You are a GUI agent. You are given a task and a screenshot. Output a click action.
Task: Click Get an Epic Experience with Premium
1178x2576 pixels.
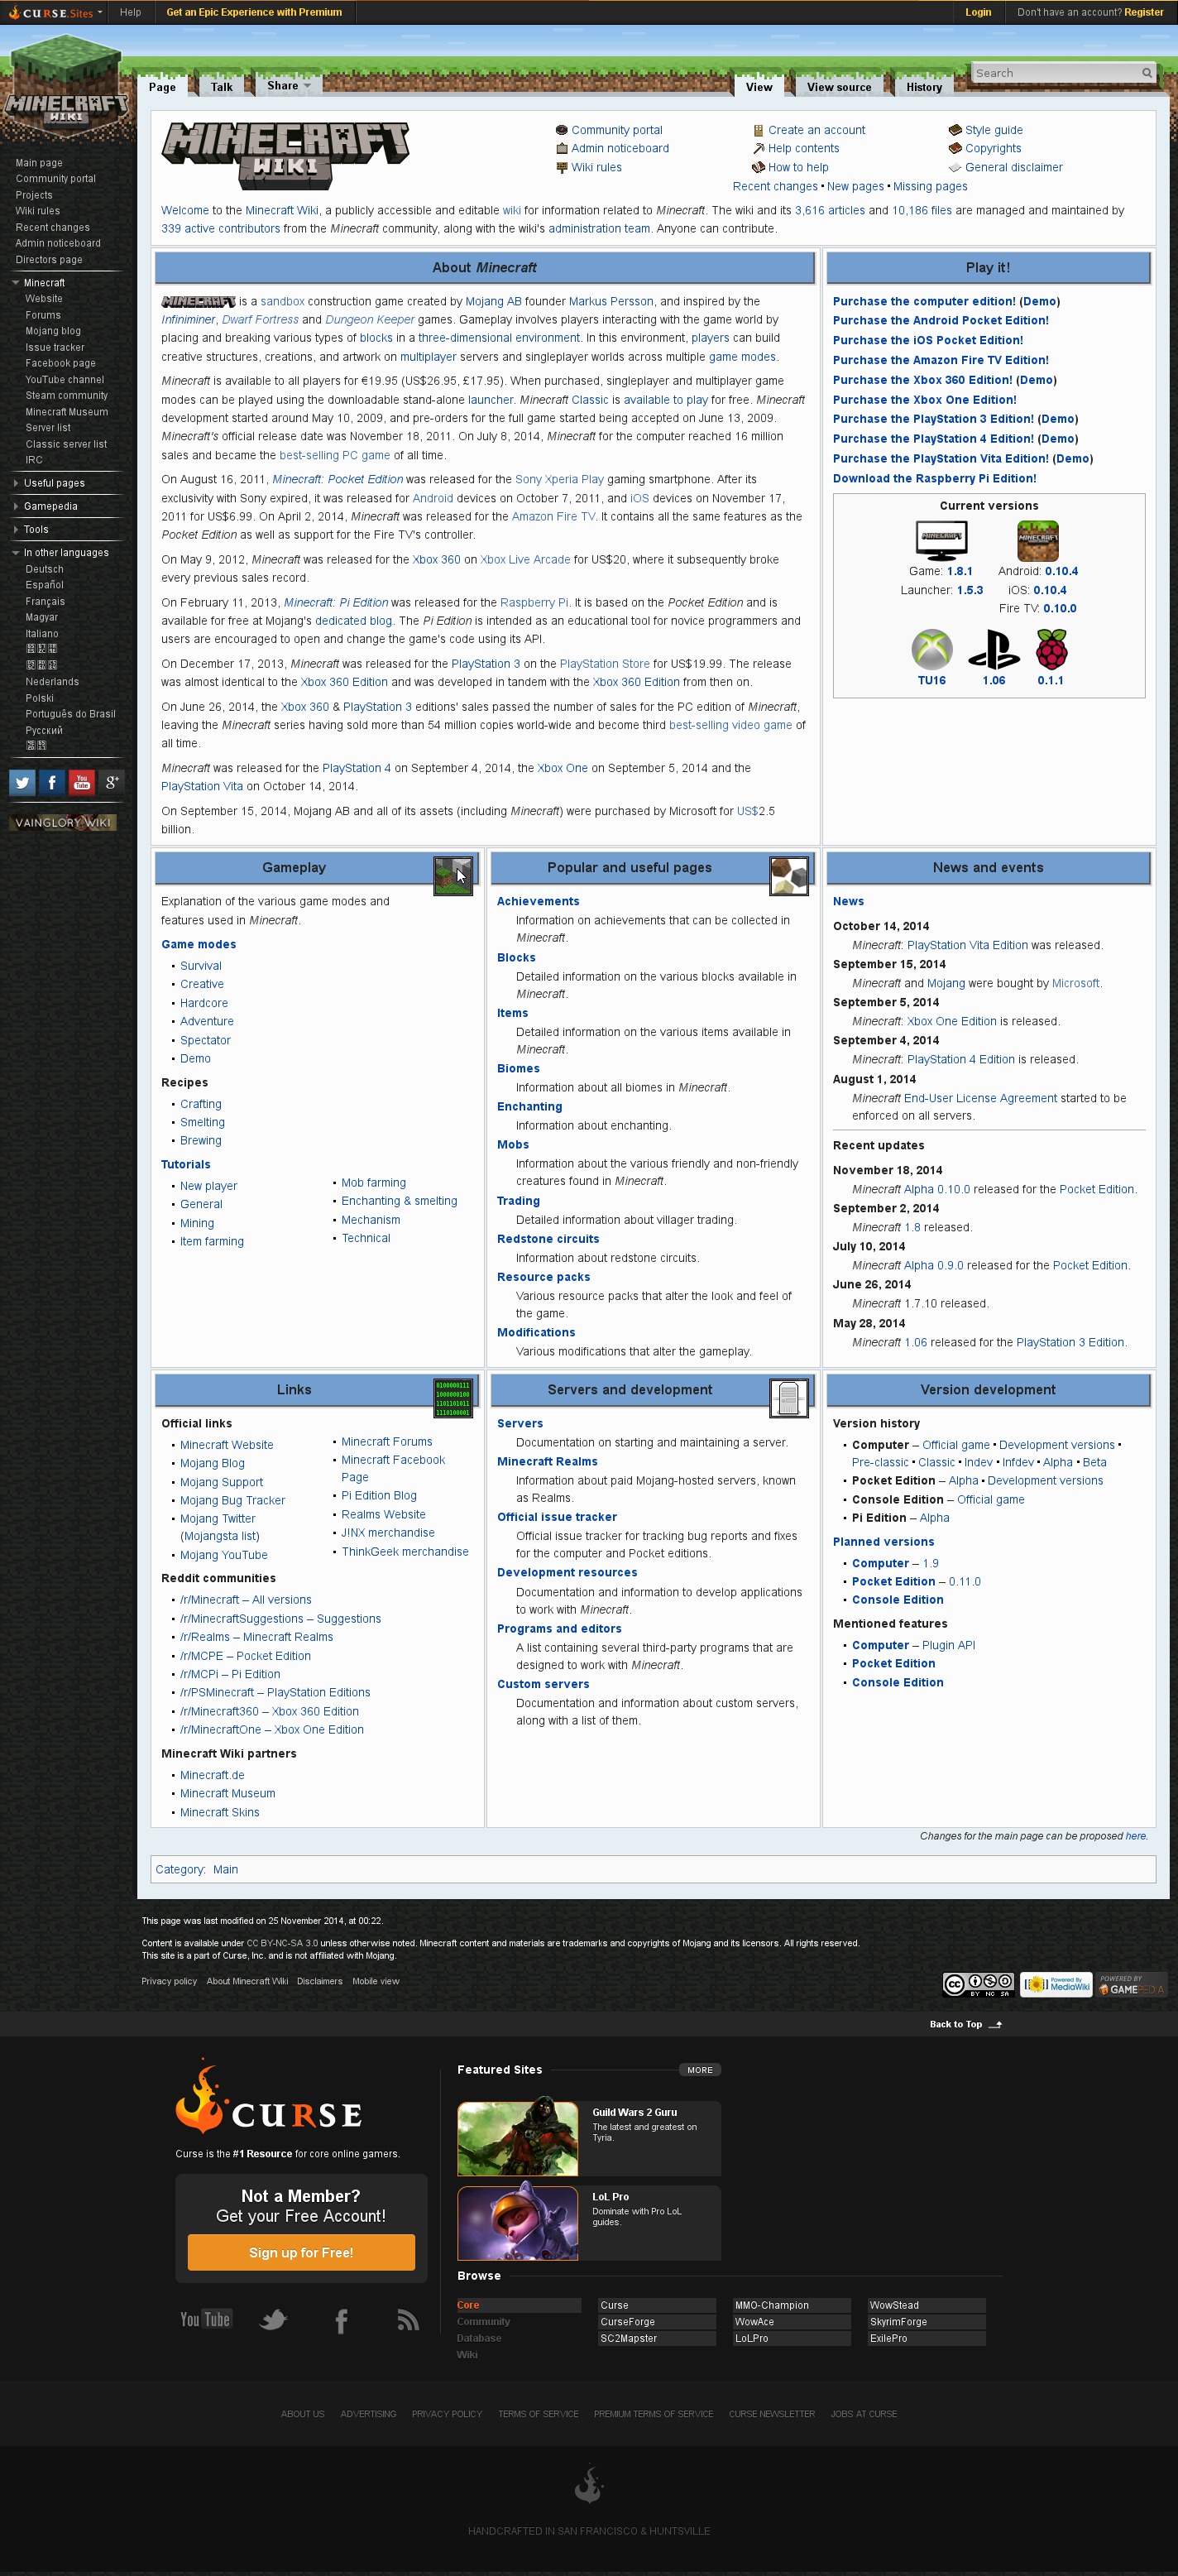[x=254, y=13]
